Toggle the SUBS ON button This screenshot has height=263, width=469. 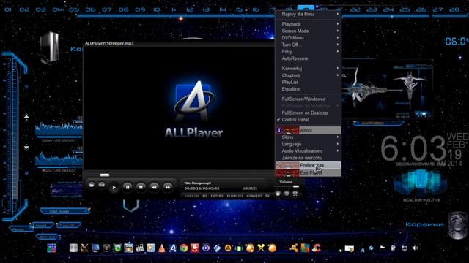pyautogui.click(x=191, y=196)
